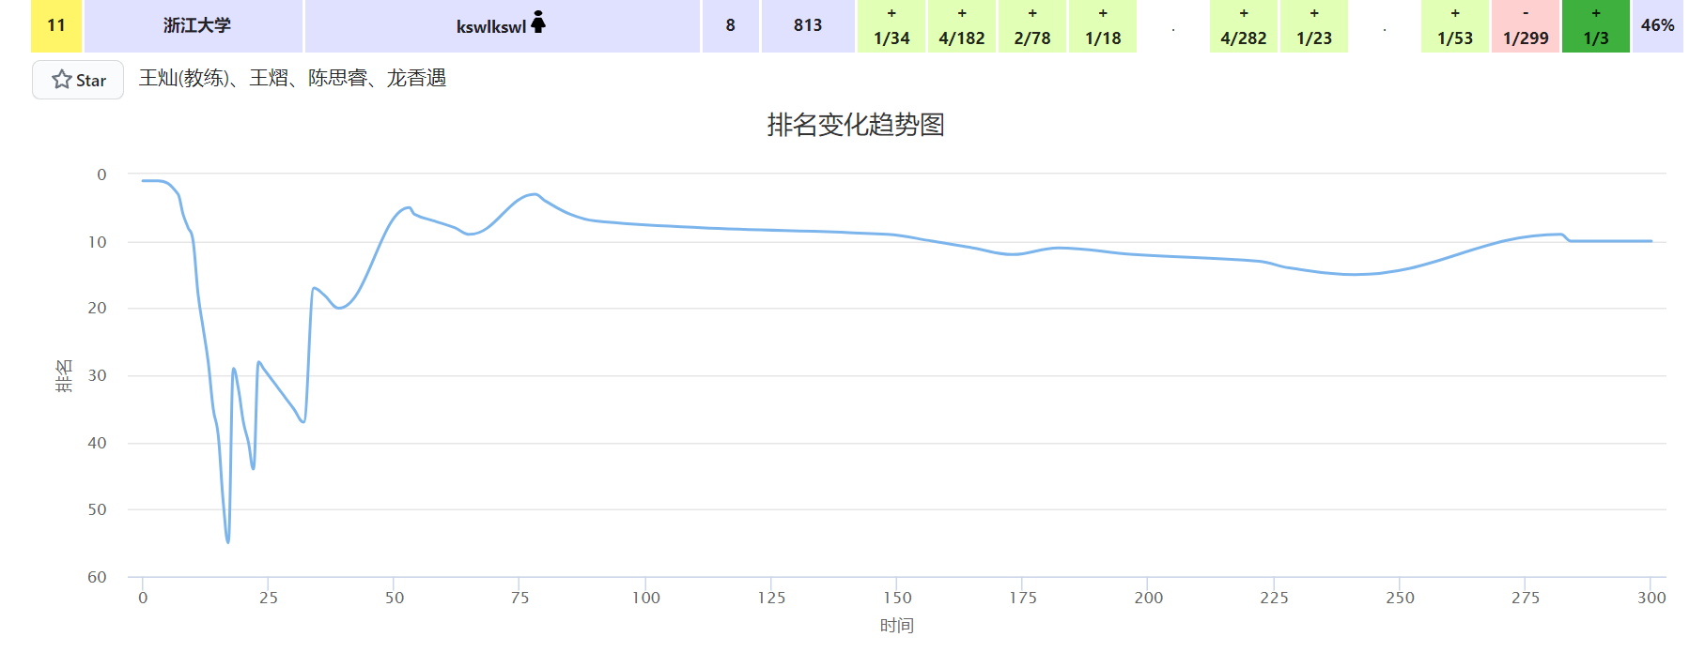Open the 4/182 problem result cell
Screen dimensions: 1705x652
pyautogui.click(x=962, y=26)
